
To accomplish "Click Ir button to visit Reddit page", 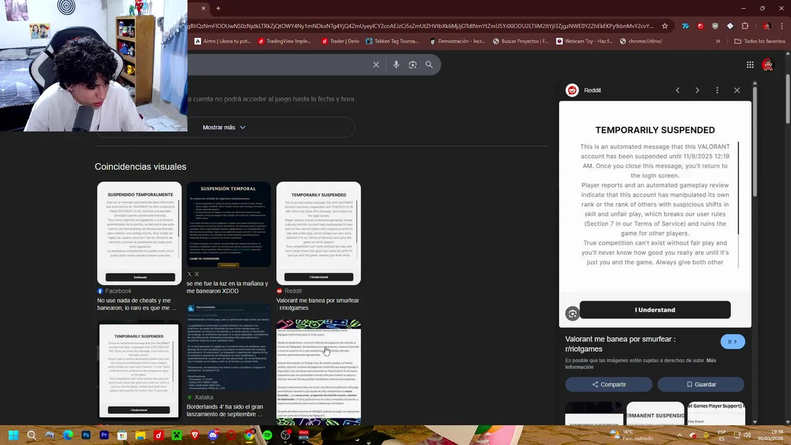I will click(x=733, y=342).
